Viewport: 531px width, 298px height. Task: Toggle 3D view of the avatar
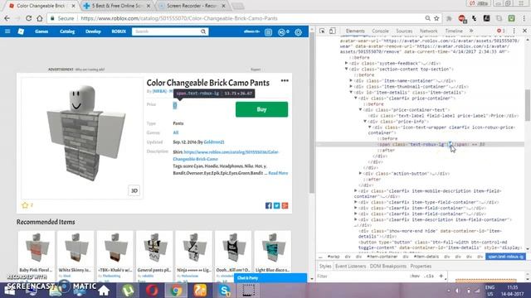coord(134,190)
